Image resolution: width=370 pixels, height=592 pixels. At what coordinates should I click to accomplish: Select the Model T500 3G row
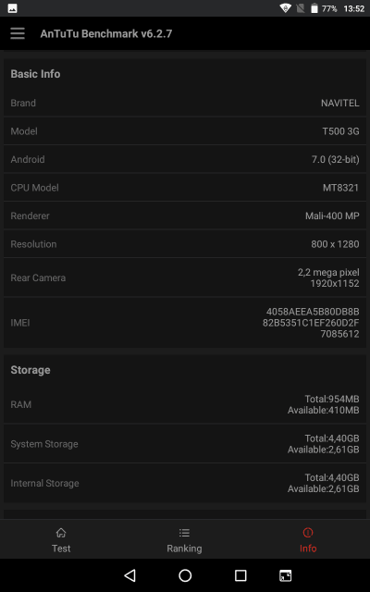(185, 131)
